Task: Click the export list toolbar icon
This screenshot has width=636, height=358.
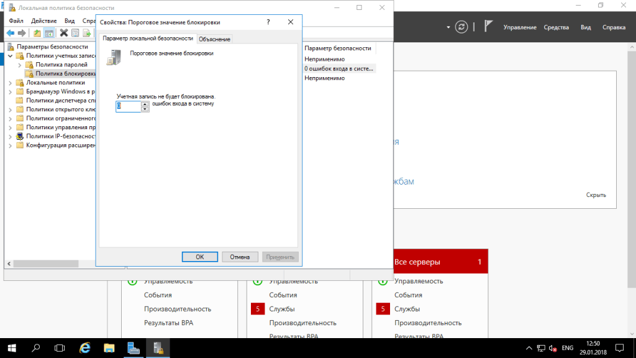Action: (x=86, y=33)
